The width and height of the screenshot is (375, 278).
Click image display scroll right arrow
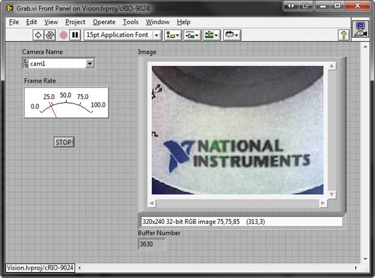323,203
